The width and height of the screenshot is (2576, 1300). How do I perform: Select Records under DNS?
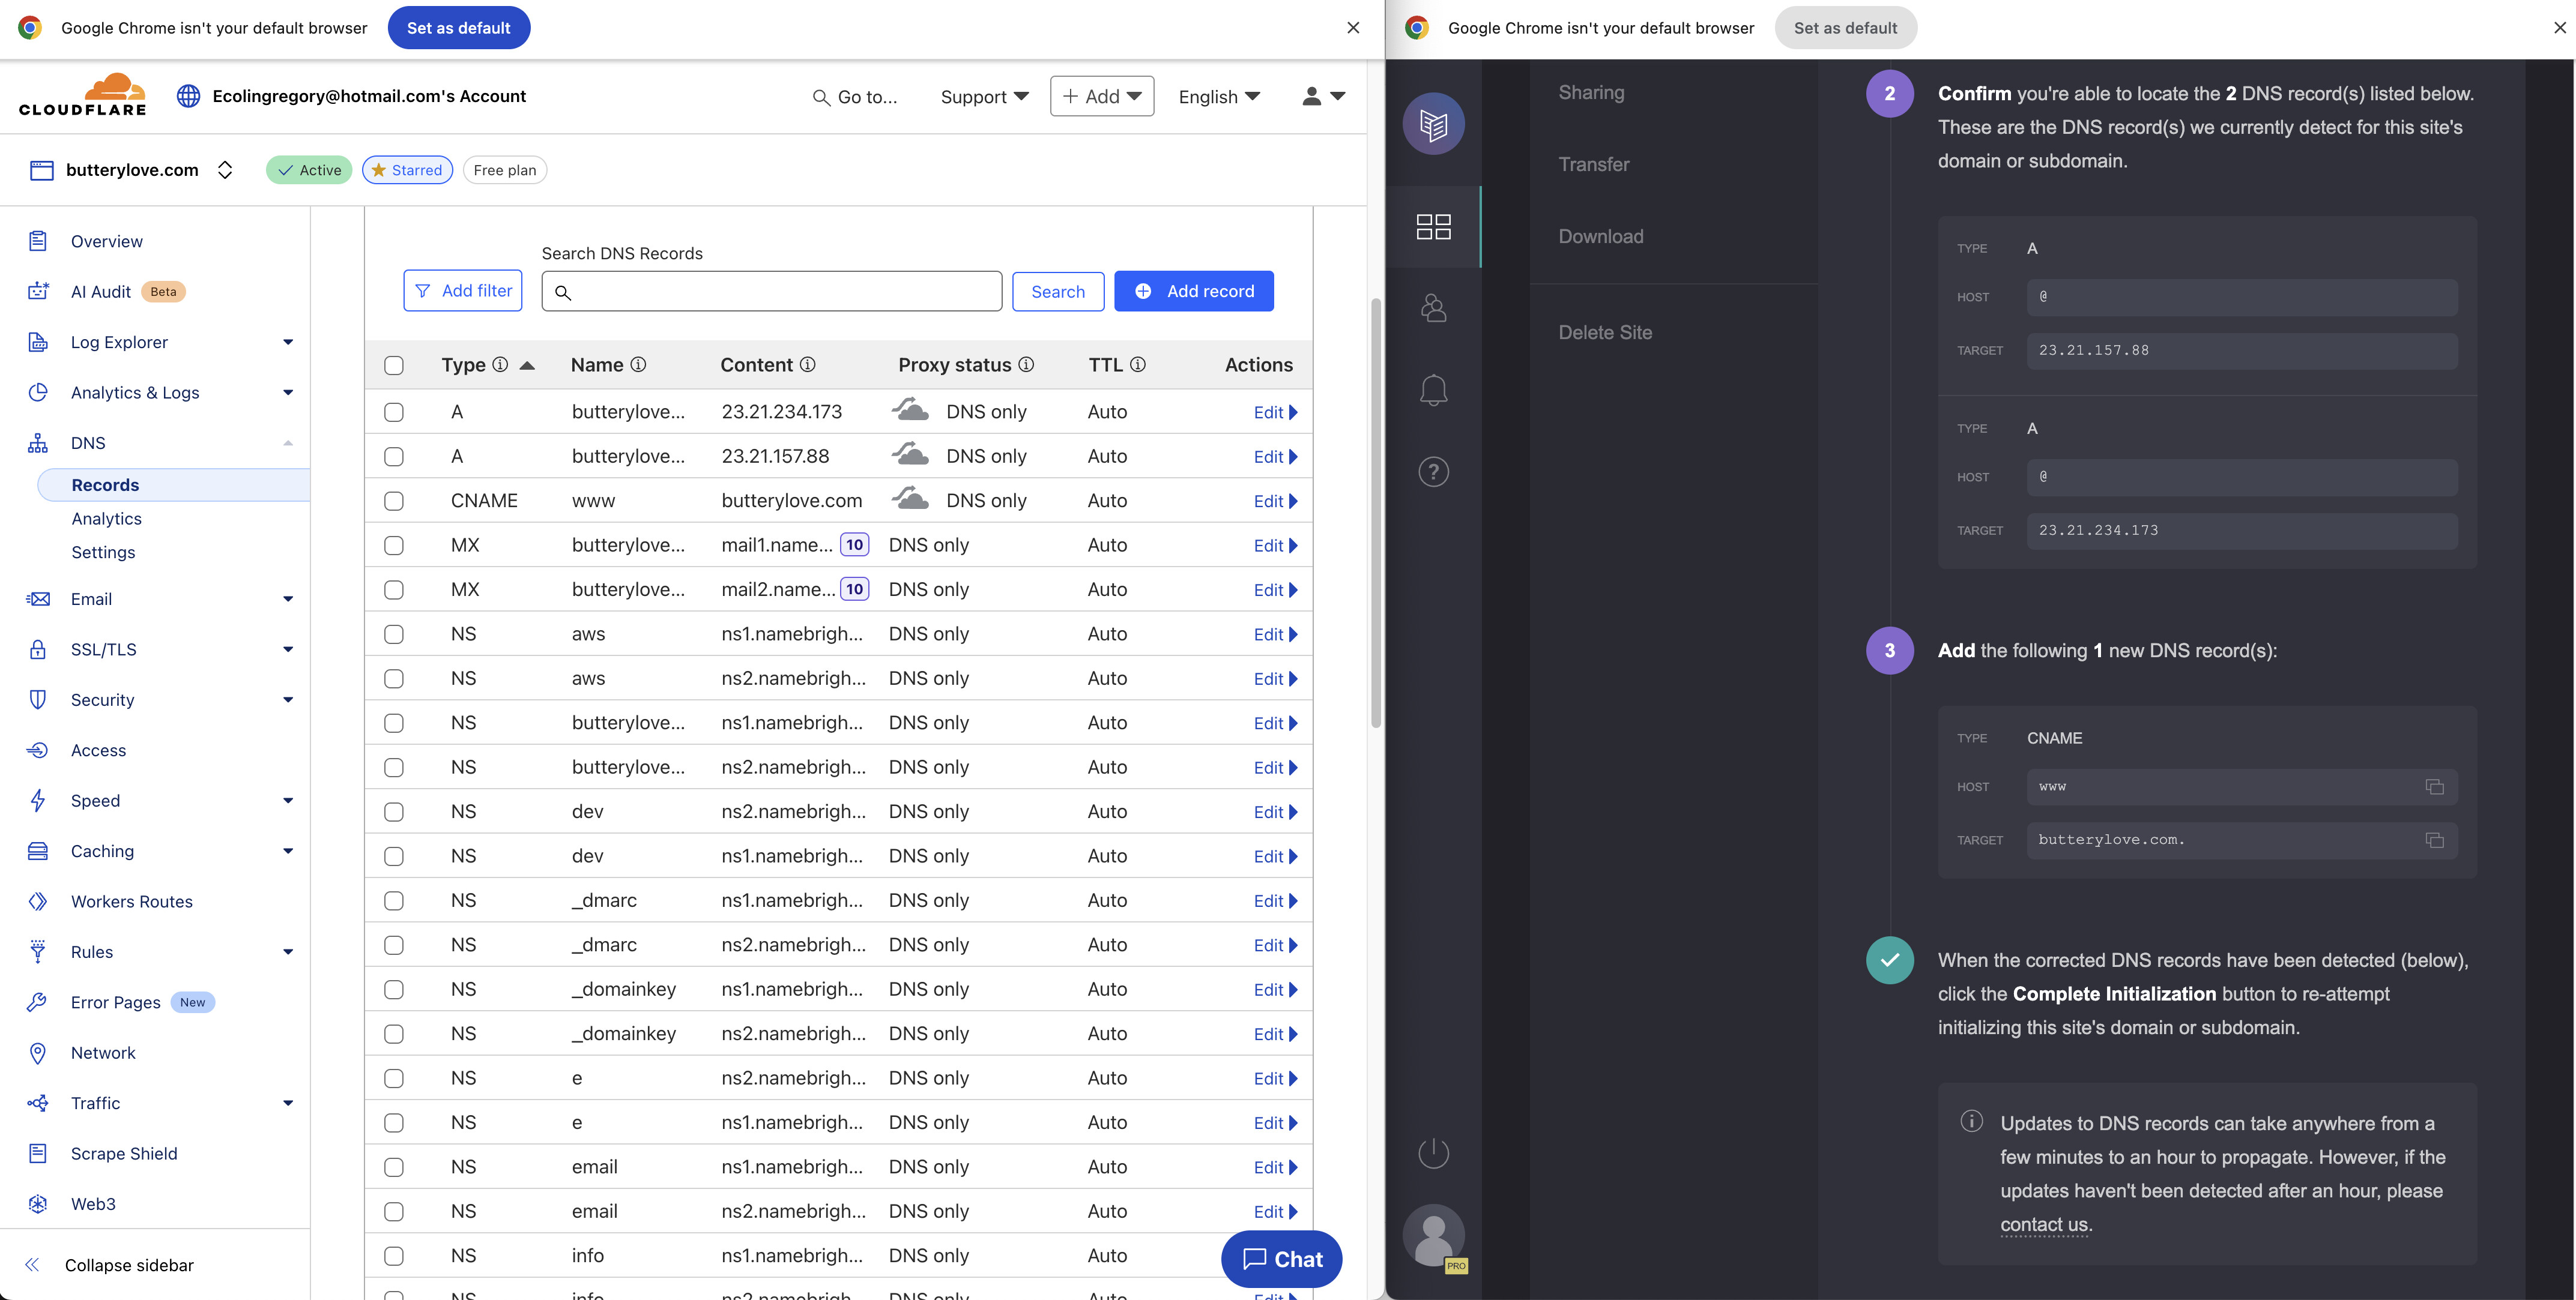point(174,484)
